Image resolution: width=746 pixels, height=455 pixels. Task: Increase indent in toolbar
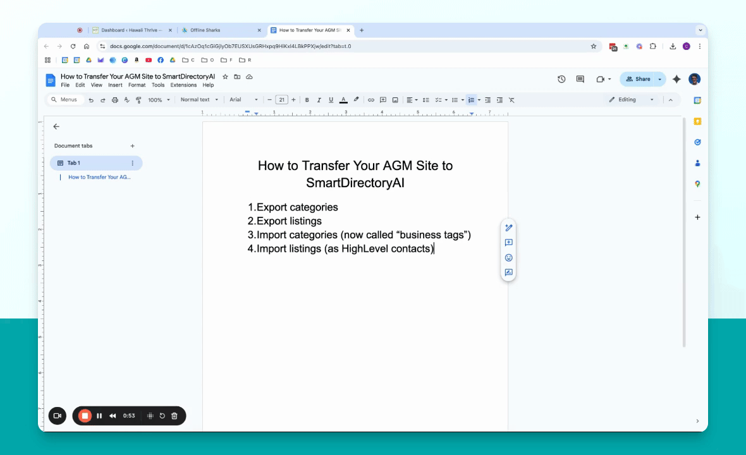[499, 100]
